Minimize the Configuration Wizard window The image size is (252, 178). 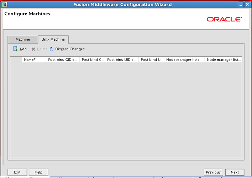coord(241,5)
